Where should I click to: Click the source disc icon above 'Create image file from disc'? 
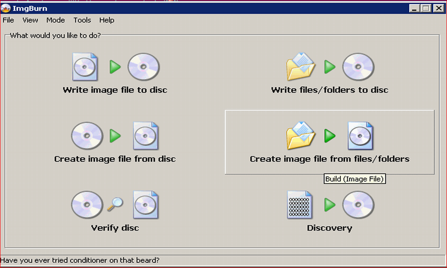point(87,136)
